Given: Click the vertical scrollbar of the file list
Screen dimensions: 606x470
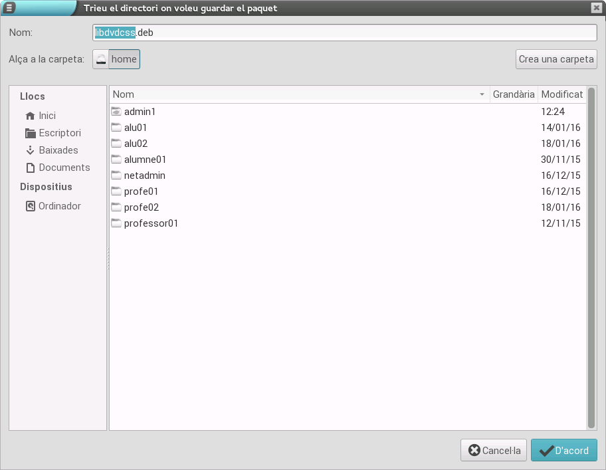Looking at the screenshot, I should pyautogui.click(x=591, y=259).
